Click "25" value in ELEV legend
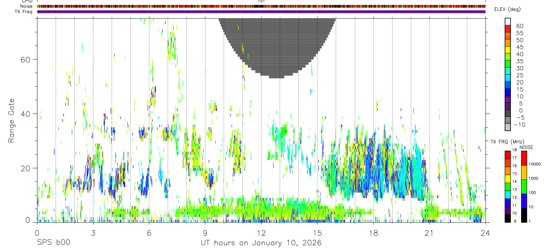 coord(520,76)
